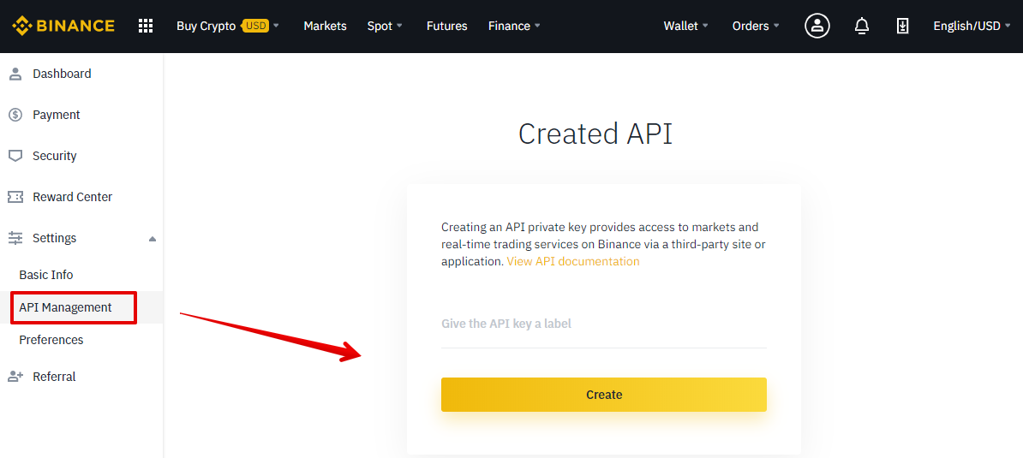
Task: Expand the Orders dropdown
Action: (756, 26)
